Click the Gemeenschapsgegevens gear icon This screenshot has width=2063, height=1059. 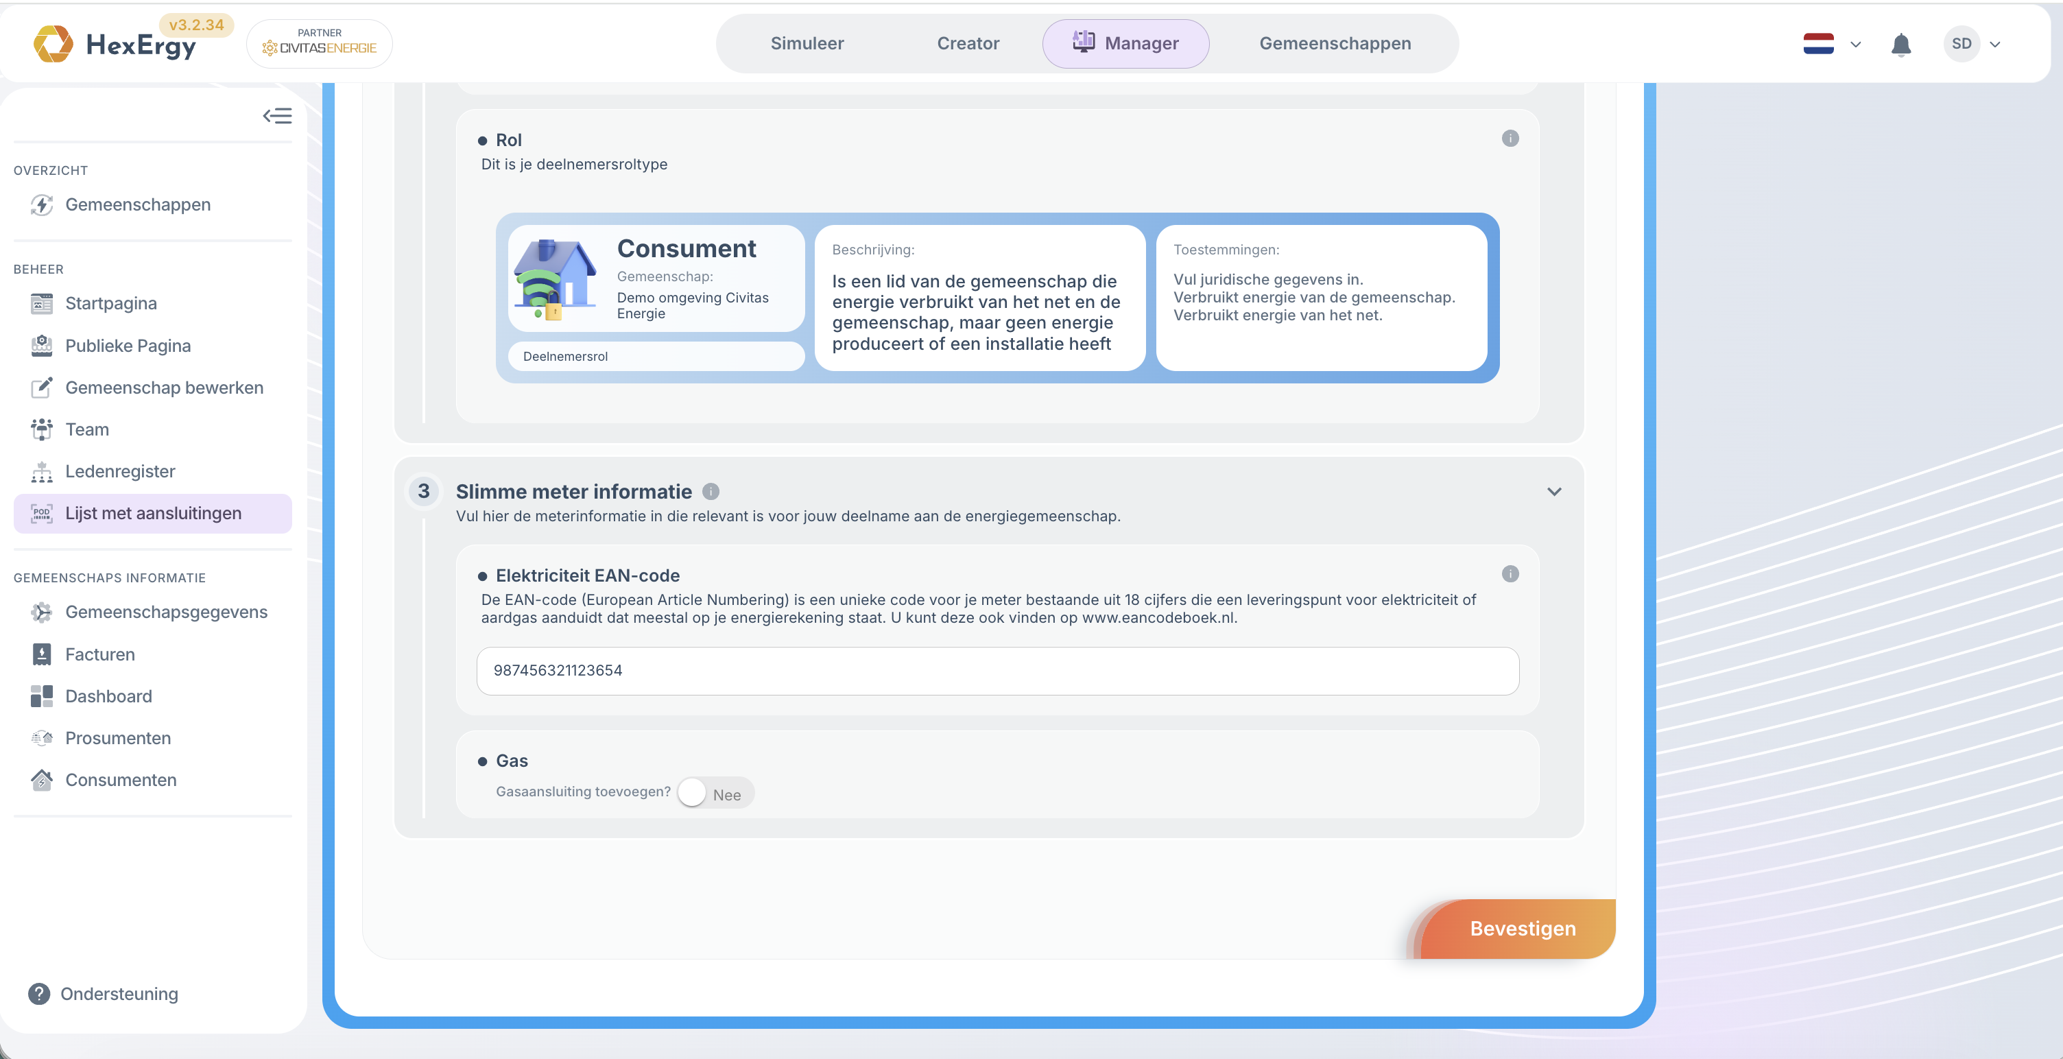click(42, 612)
